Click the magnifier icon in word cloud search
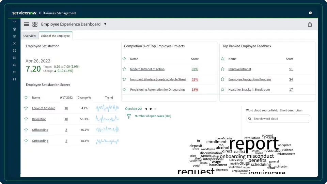327x184 pixels. coord(250,119)
